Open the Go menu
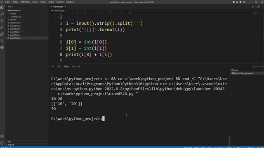This screenshot has height=148, width=264. (43, 2)
